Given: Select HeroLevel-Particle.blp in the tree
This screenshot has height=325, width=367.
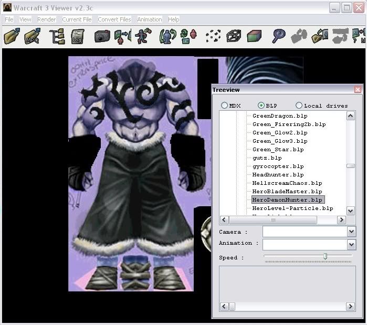Looking at the screenshot, I should tap(292, 208).
